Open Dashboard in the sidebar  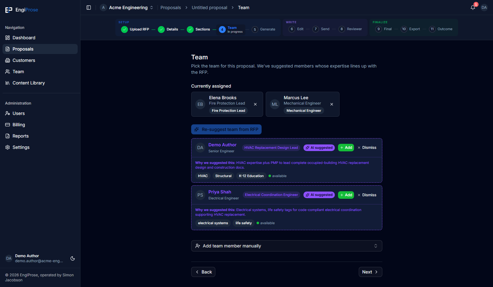[x=40, y=38]
